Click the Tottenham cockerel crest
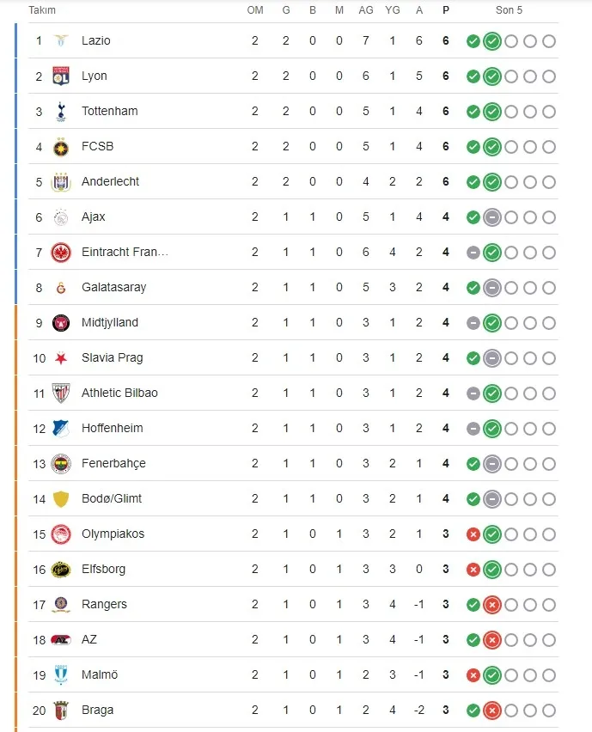 pyautogui.click(x=61, y=112)
